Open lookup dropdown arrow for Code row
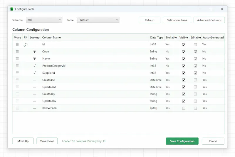 click(34, 52)
